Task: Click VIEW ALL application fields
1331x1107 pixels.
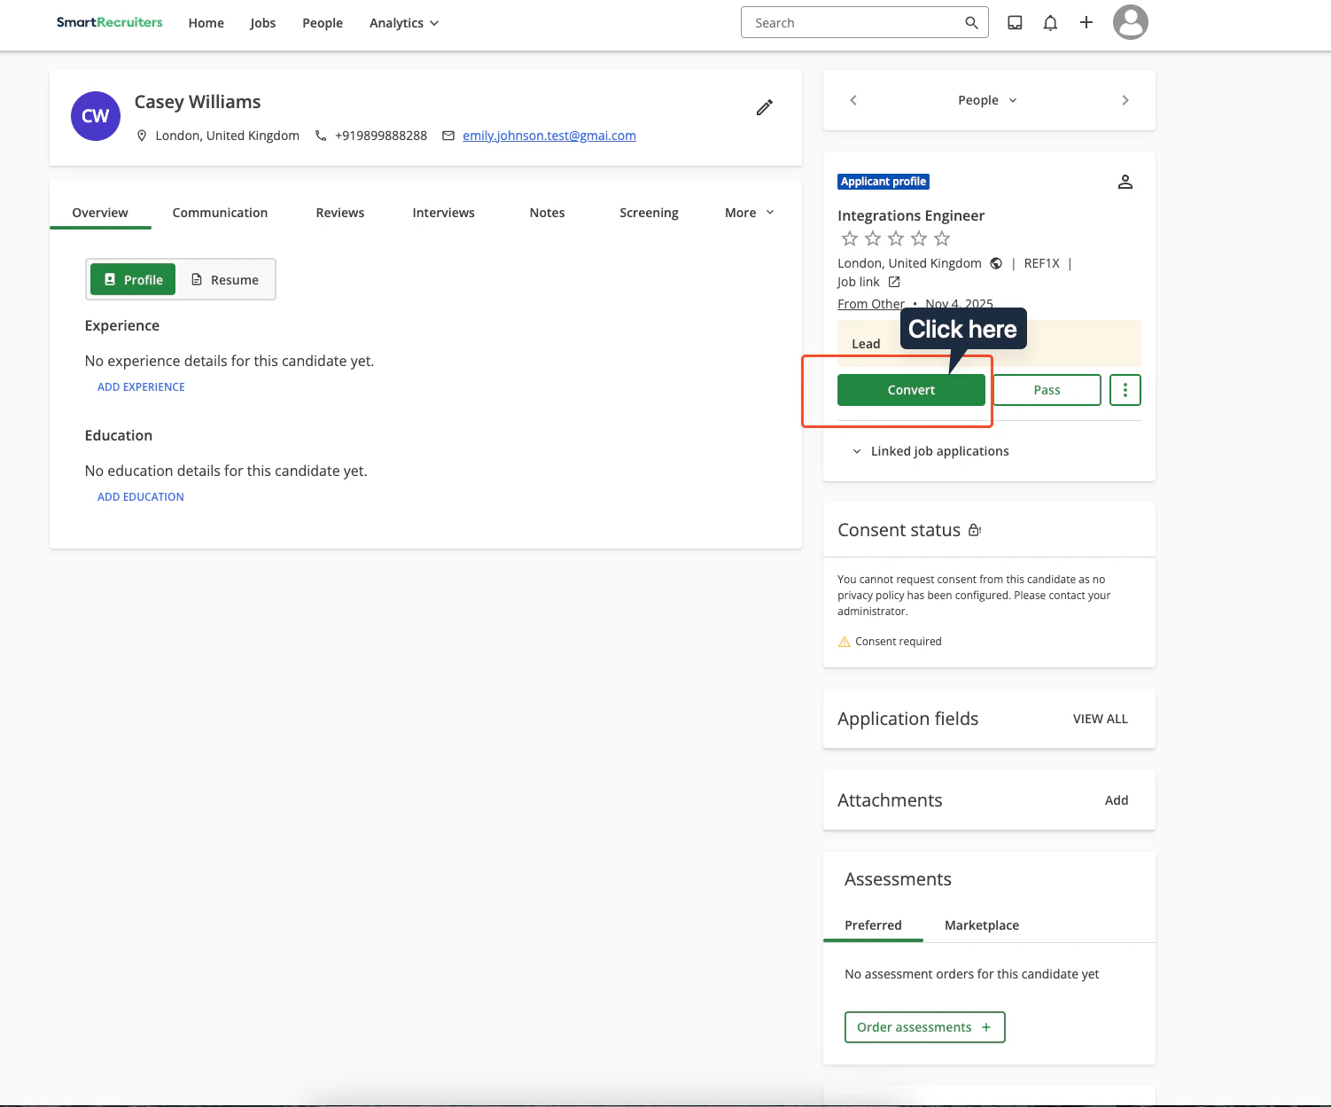Action: pos(1101,719)
